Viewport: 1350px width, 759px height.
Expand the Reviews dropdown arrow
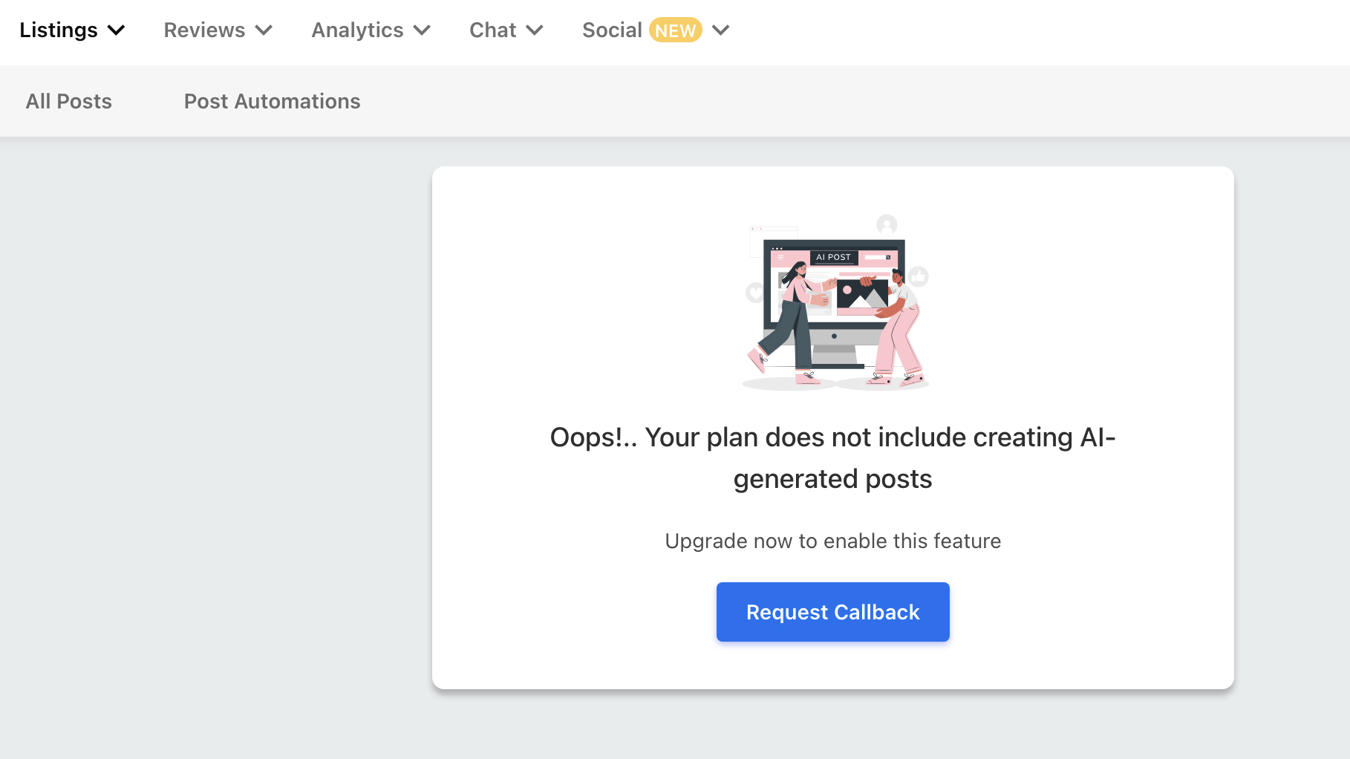pos(264,30)
